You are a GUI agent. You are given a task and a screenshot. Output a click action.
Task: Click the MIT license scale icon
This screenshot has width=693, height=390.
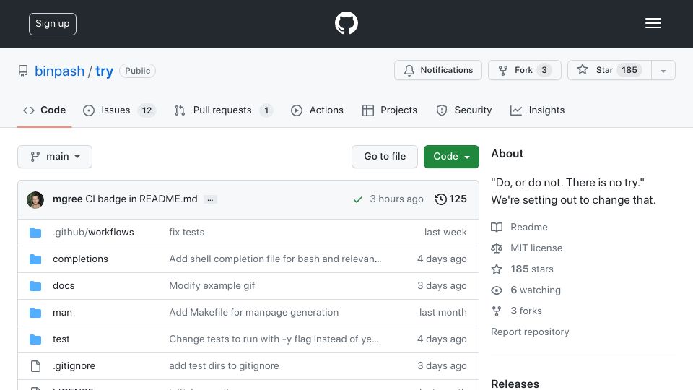click(x=497, y=248)
